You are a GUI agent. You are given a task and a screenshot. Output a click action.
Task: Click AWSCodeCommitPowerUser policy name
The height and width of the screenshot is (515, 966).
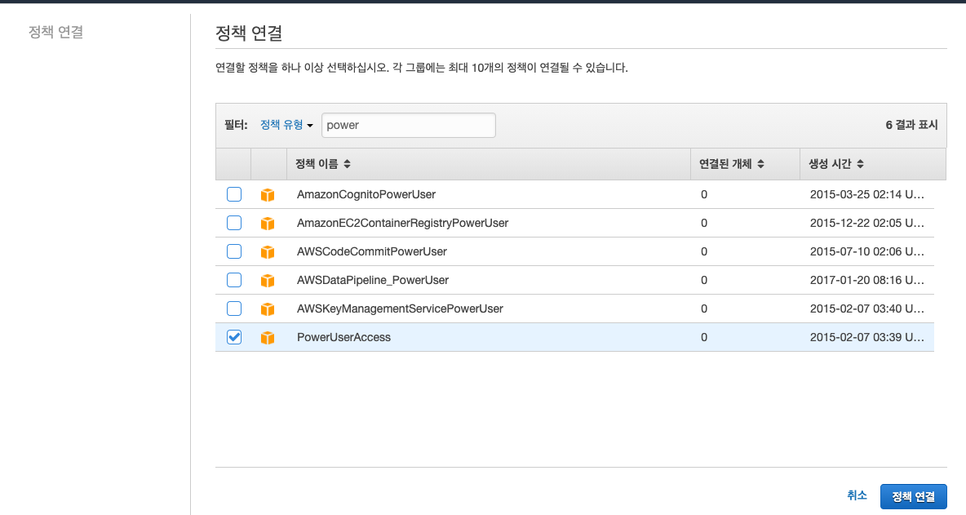coord(371,252)
